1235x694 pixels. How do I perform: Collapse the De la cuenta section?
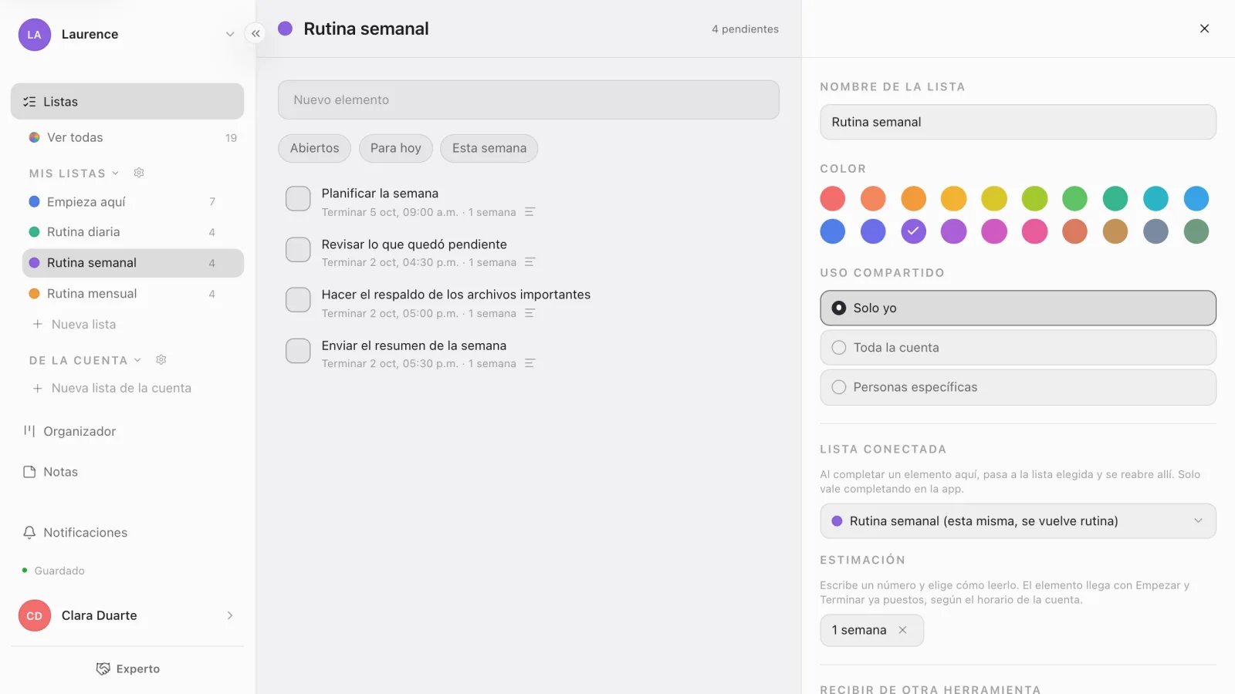coord(138,360)
